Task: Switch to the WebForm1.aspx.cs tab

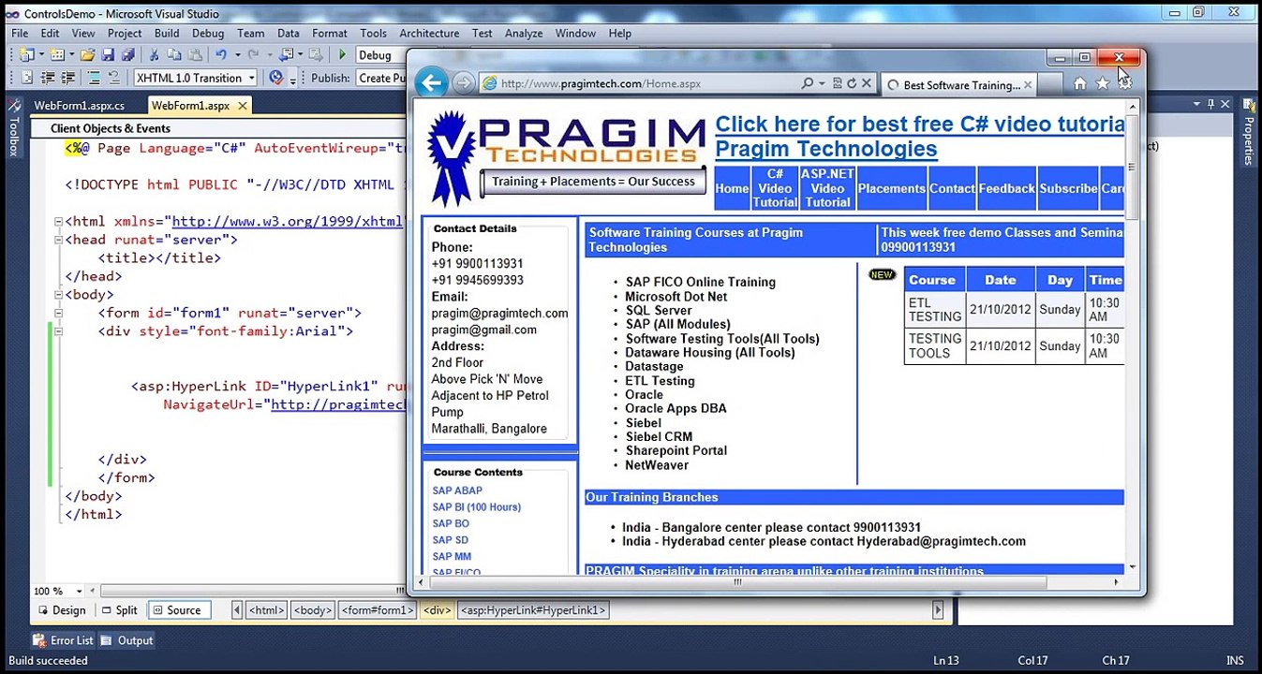Action: point(79,106)
